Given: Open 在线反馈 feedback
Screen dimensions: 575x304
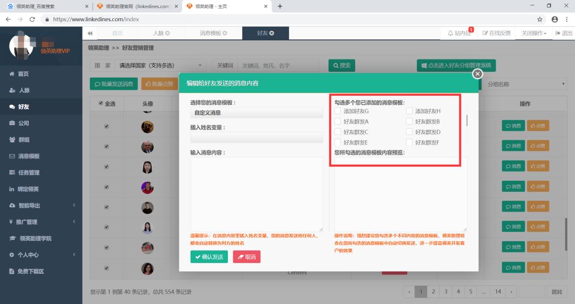Looking at the screenshot, I should click(497, 33).
